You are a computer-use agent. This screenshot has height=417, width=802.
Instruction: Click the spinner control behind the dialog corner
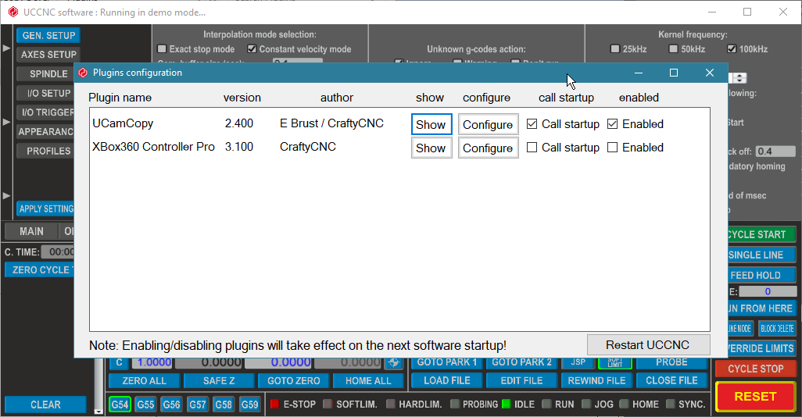click(740, 77)
